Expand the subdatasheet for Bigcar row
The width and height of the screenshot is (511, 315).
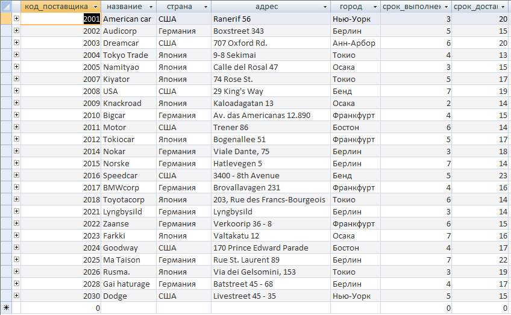pyautogui.click(x=16, y=115)
